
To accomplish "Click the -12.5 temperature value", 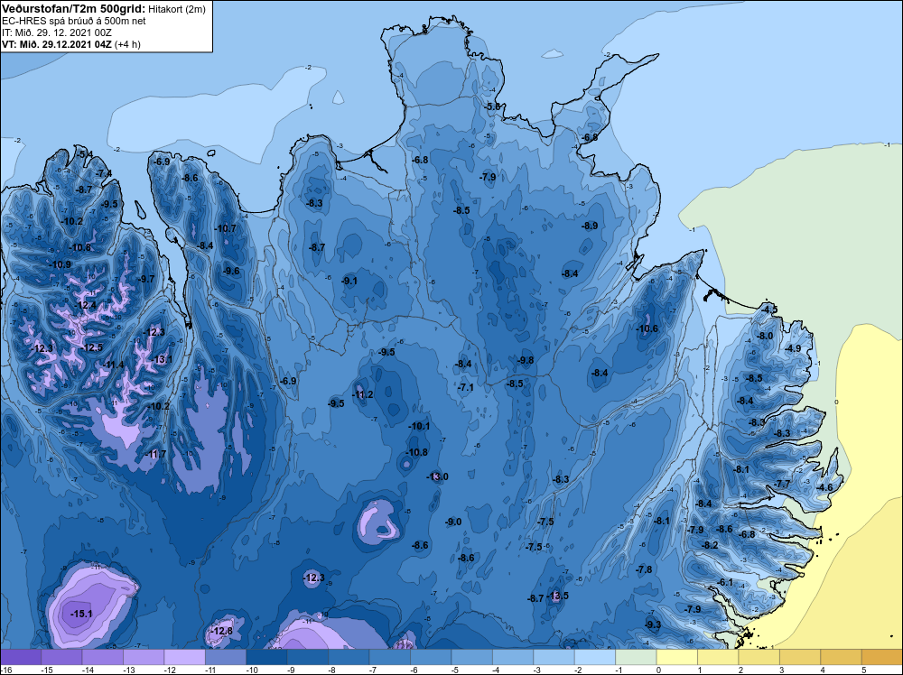I will click(92, 347).
